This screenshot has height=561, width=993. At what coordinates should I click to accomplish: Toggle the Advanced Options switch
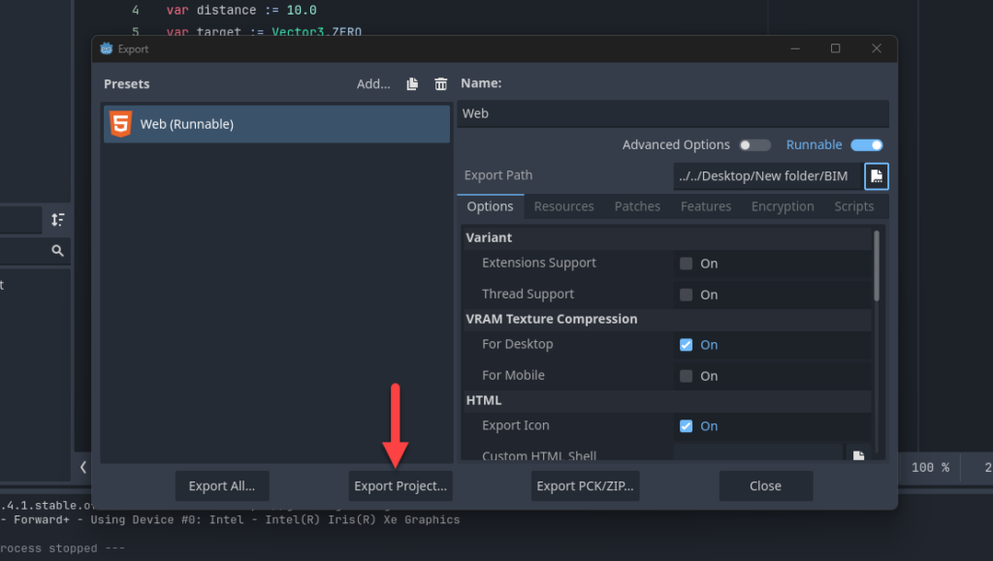pos(754,144)
